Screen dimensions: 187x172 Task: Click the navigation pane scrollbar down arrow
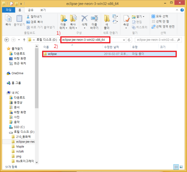[37, 162]
